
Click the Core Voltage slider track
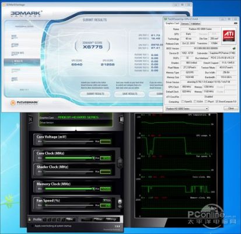pos(68,142)
